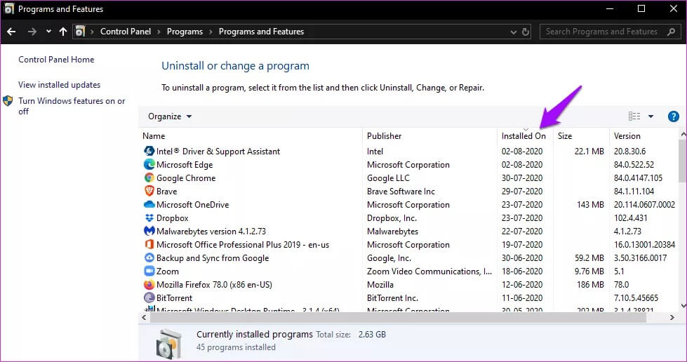687x362 pixels.
Task: Click the Intel Driver & Support Assistant icon
Action: (149, 152)
